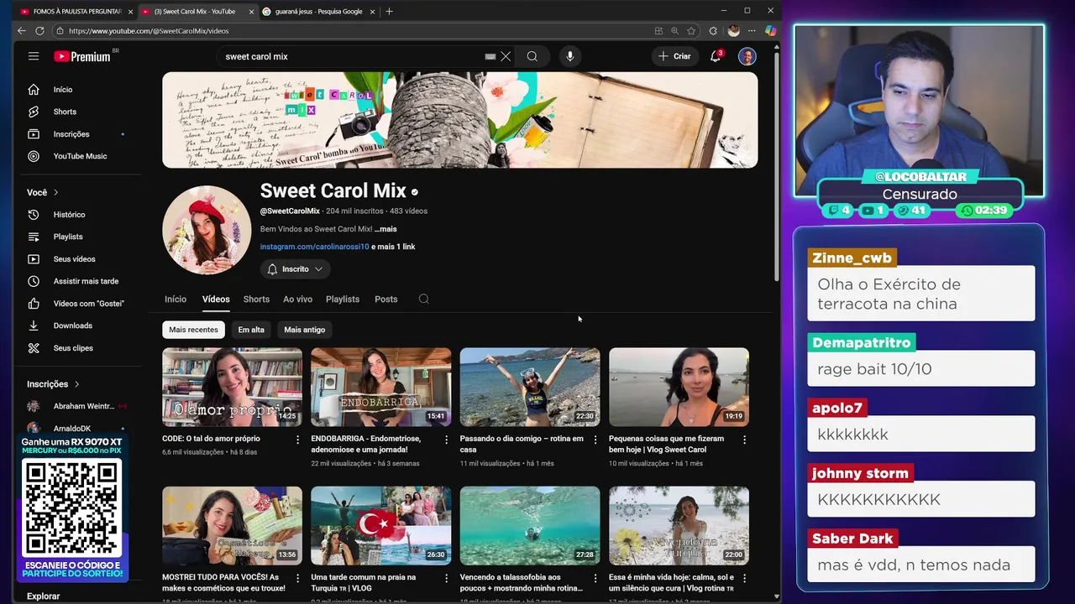Switch to Ao vivo tab
This screenshot has height=604, width=1075.
pos(297,299)
